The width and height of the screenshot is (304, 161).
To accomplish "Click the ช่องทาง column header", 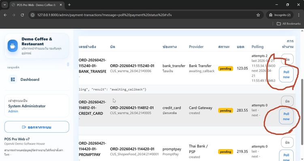I will pos(169,47).
